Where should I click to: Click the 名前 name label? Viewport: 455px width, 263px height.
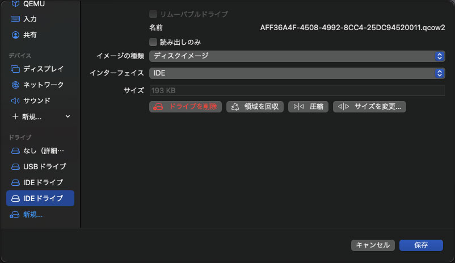(x=156, y=28)
